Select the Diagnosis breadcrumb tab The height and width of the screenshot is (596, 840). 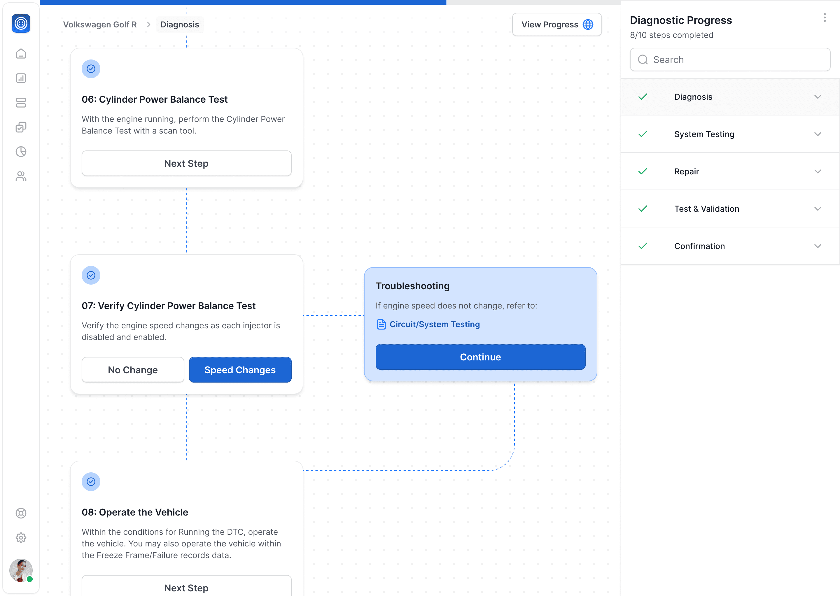pos(180,24)
